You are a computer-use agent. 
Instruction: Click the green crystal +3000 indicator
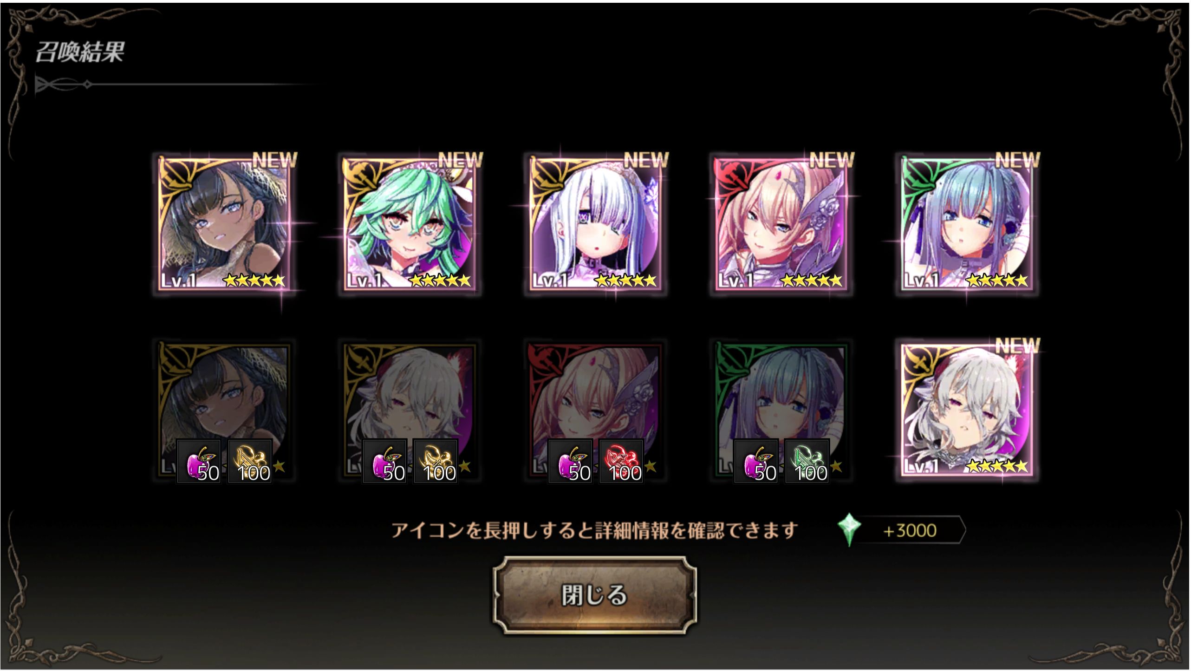pos(902,530)
